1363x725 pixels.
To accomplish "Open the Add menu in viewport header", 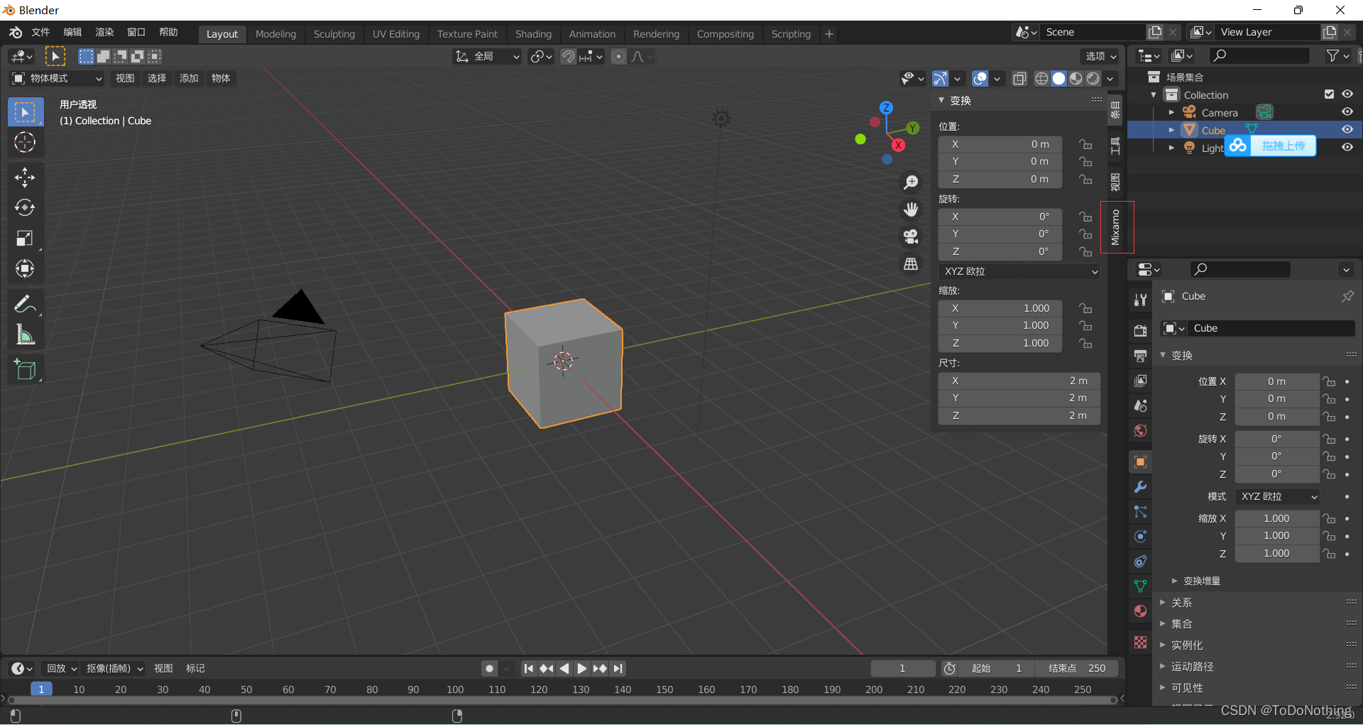I will coord(189,79).
